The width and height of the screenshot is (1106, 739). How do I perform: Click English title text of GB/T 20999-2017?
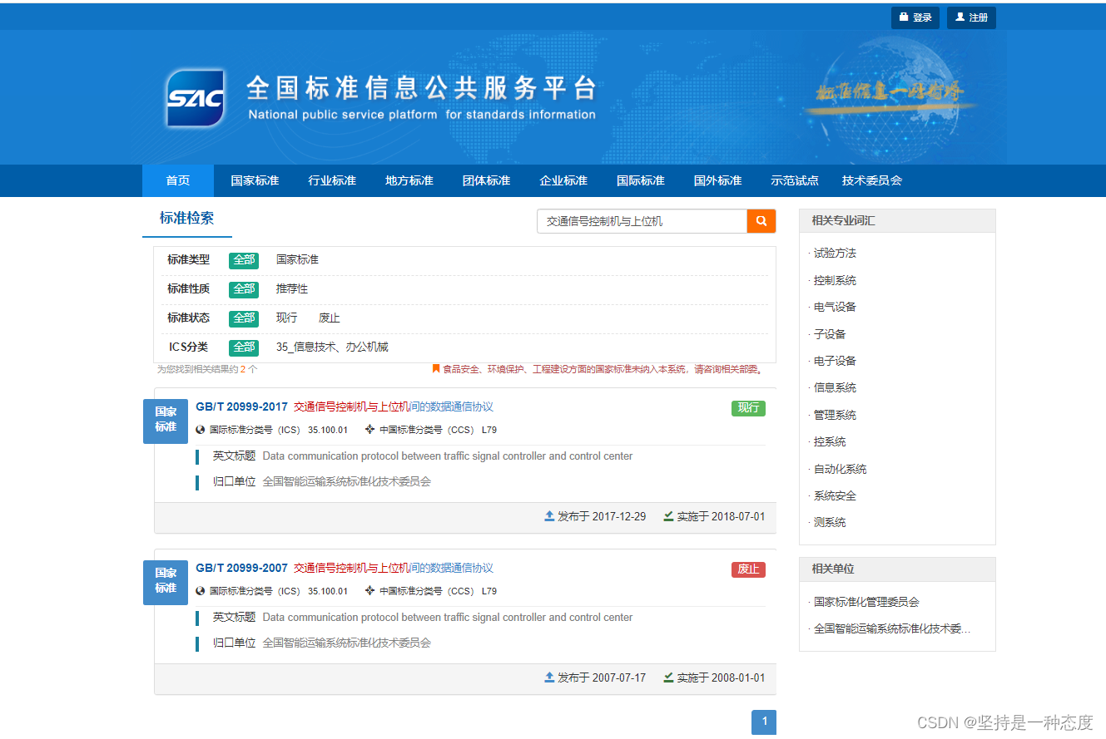tap(448, 456)
